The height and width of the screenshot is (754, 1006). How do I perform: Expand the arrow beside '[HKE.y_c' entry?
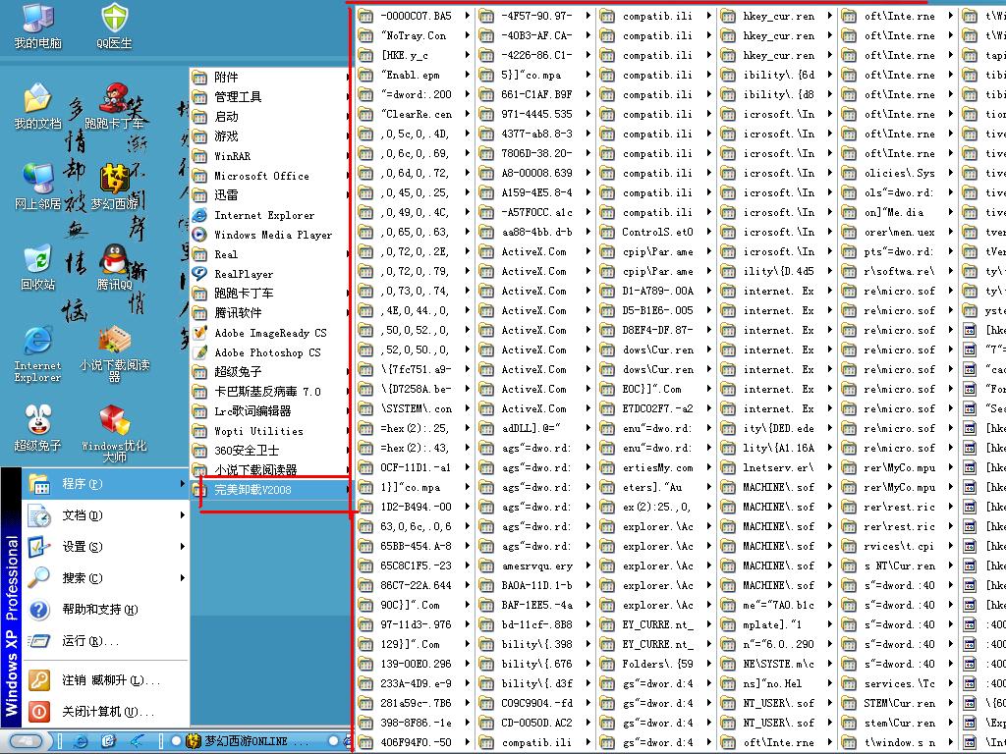coord(467,55)
